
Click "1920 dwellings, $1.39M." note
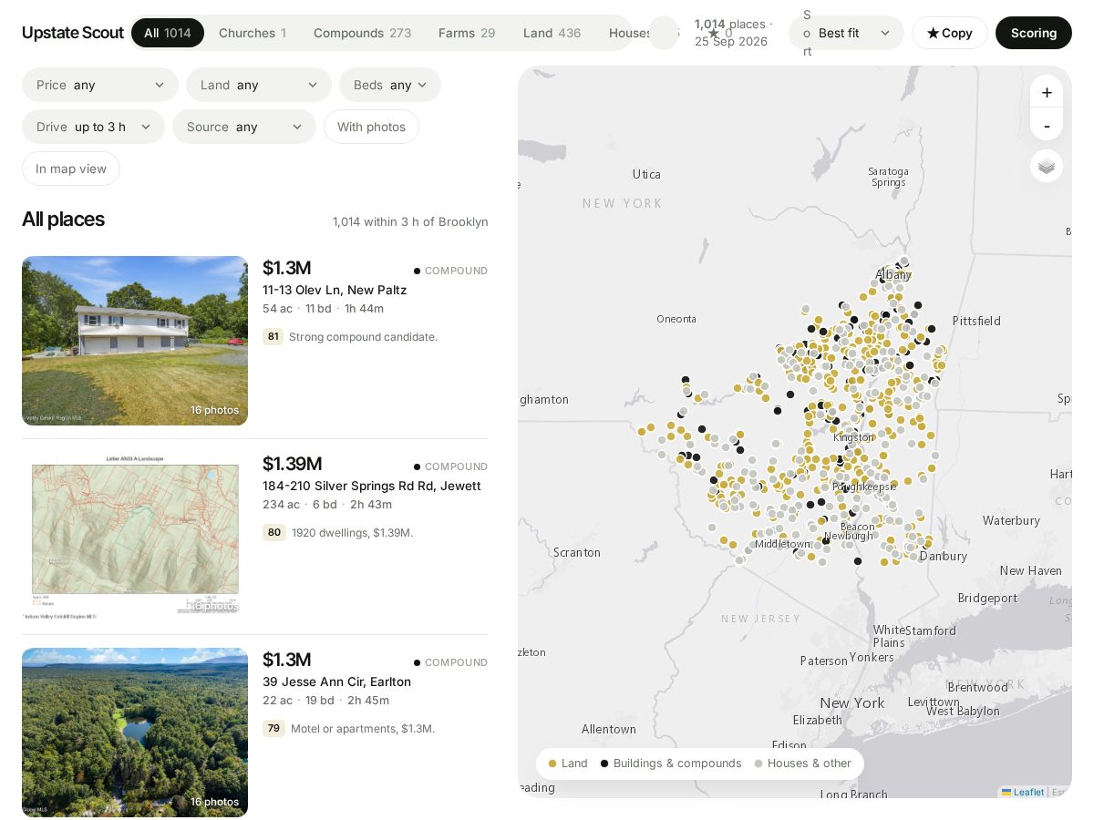(352, 533)
